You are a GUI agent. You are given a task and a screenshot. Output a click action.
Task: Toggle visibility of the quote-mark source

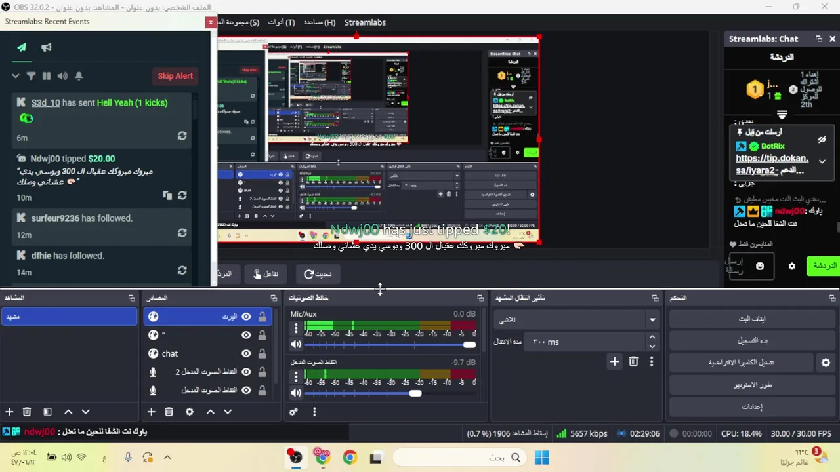tap(246, 335)
